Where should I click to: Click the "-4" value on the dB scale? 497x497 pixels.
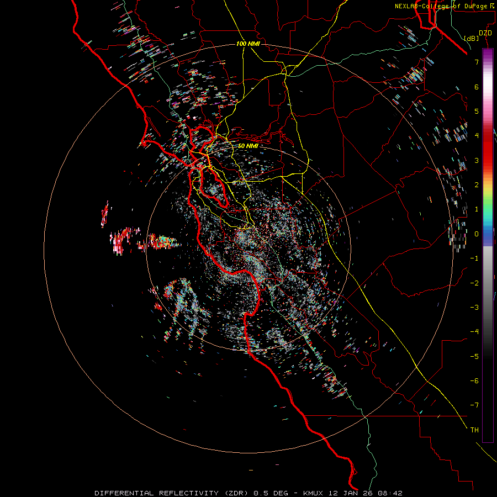tap(474, 332)
